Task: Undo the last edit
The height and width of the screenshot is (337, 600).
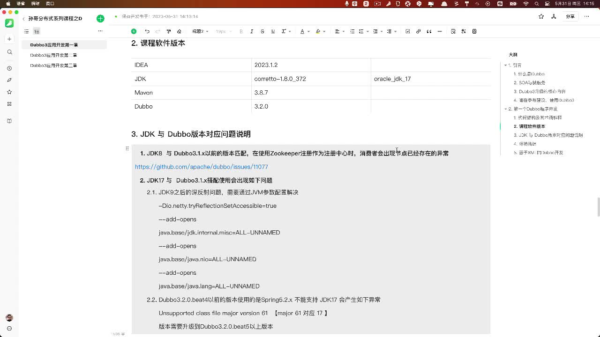Action: point(147,31)
